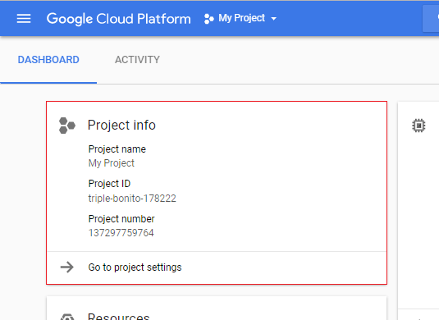This screenshot has height=320, width=439.
Task: Click the dropdown arrow next to My Project
Action: tap(274, 19)
